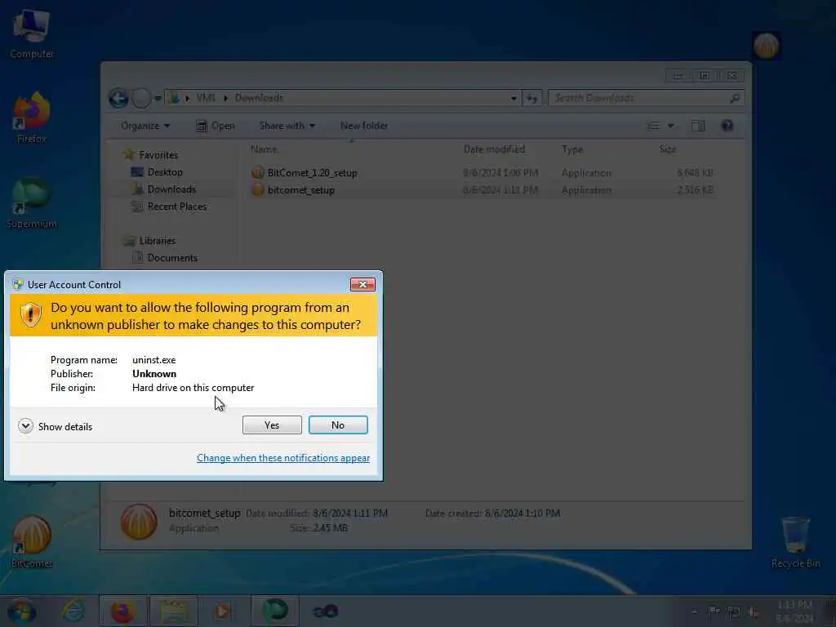Select Favorites in navigation pane

pos(151,154)
